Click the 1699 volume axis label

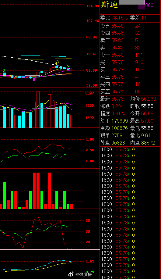[x=90, y=118]
